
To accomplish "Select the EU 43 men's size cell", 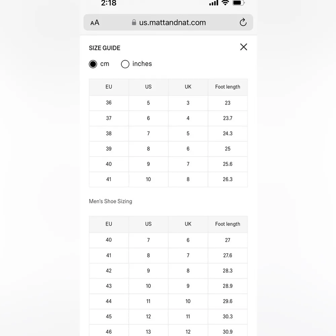I will (109, 286).
